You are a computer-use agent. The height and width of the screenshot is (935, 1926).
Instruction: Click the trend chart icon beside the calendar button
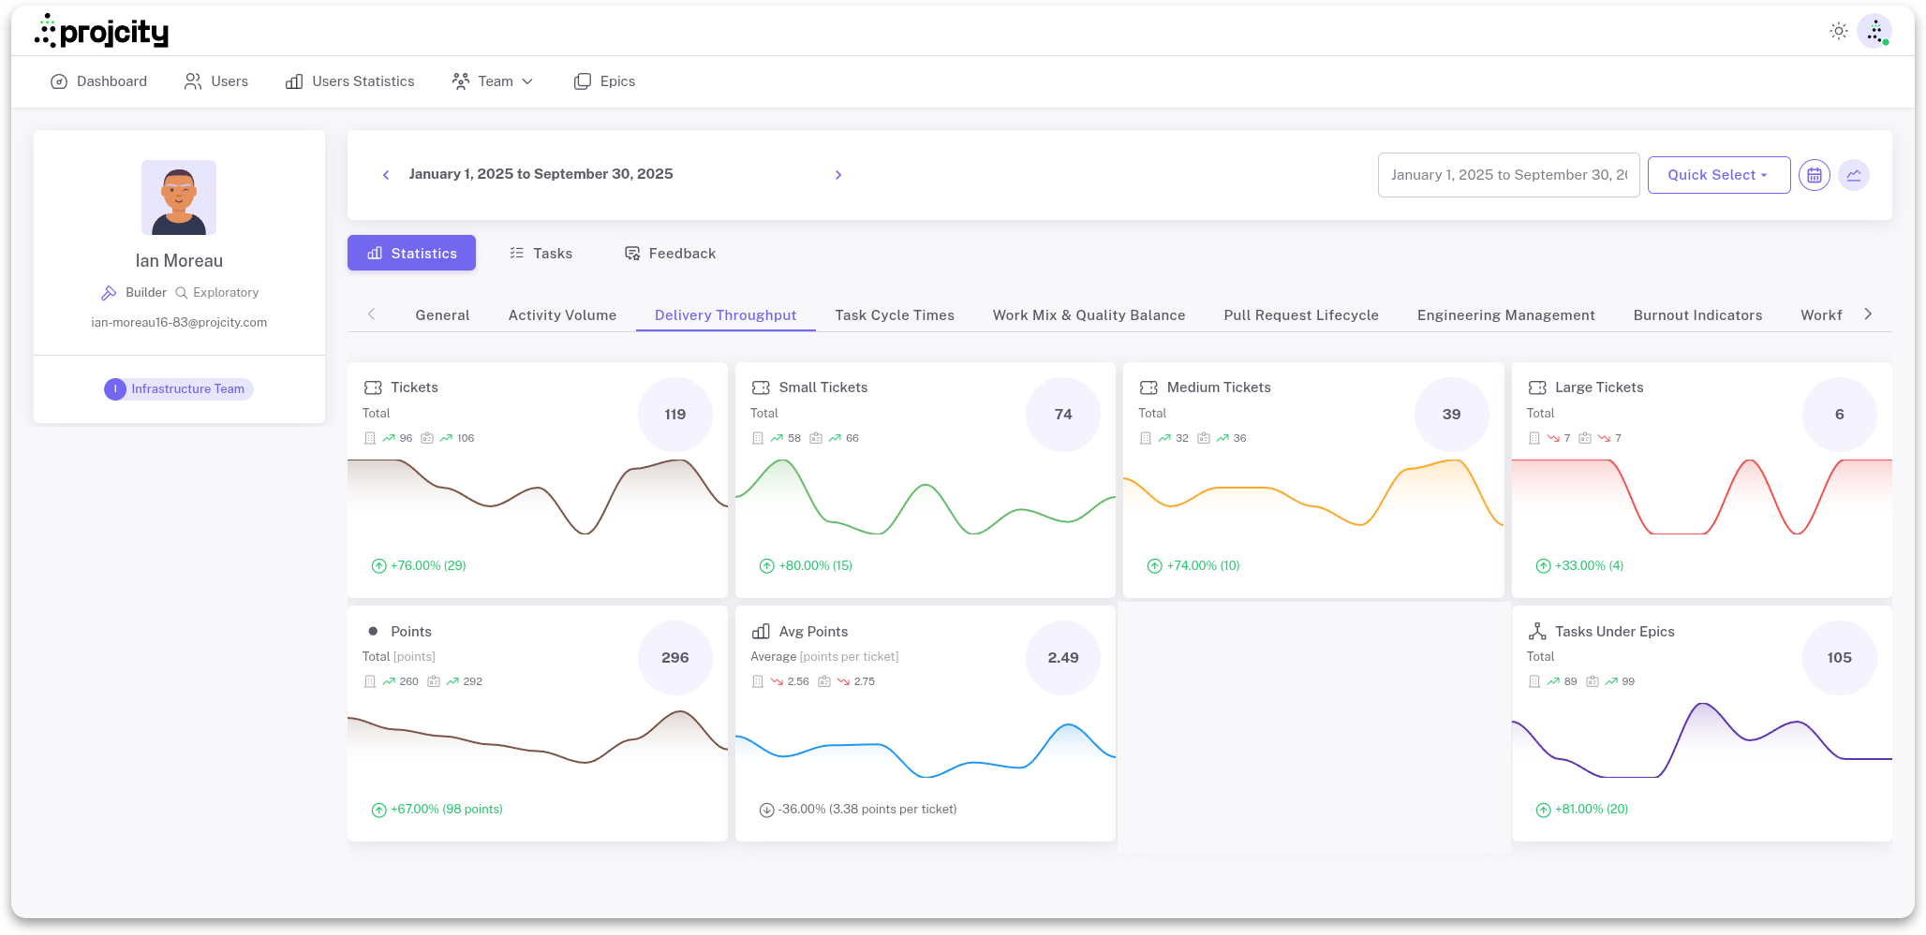1855,175
